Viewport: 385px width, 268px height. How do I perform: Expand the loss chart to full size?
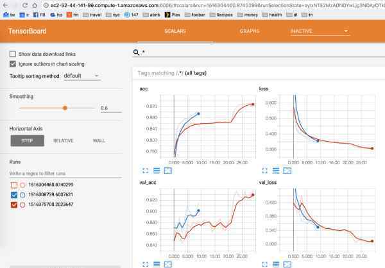[x=264, y=171]
